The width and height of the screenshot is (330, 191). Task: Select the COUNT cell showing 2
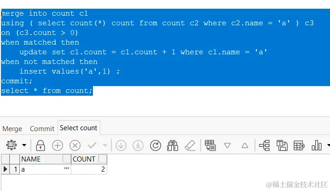tap(89, 169)
